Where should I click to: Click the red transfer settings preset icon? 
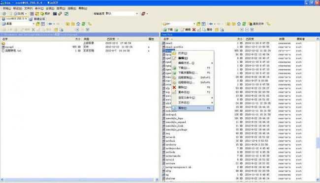[x=143, y=14]
